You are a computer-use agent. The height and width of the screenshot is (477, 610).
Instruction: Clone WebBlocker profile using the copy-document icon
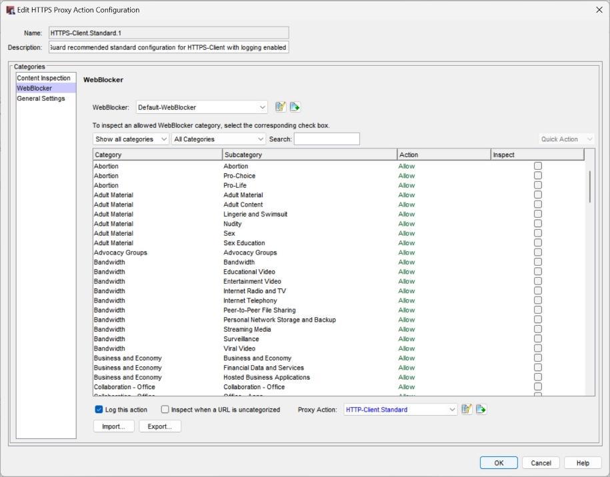coord(295,106)
